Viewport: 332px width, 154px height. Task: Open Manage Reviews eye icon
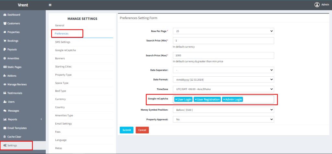[5, 84]
